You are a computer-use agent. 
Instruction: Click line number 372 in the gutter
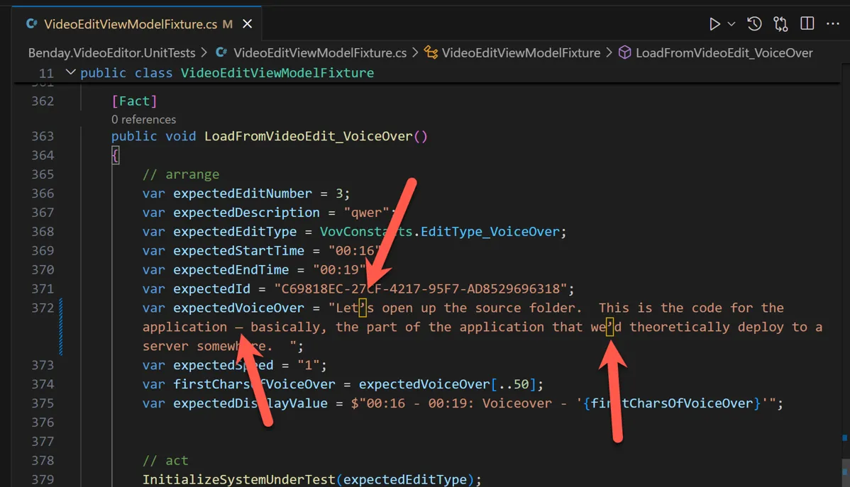43,308
